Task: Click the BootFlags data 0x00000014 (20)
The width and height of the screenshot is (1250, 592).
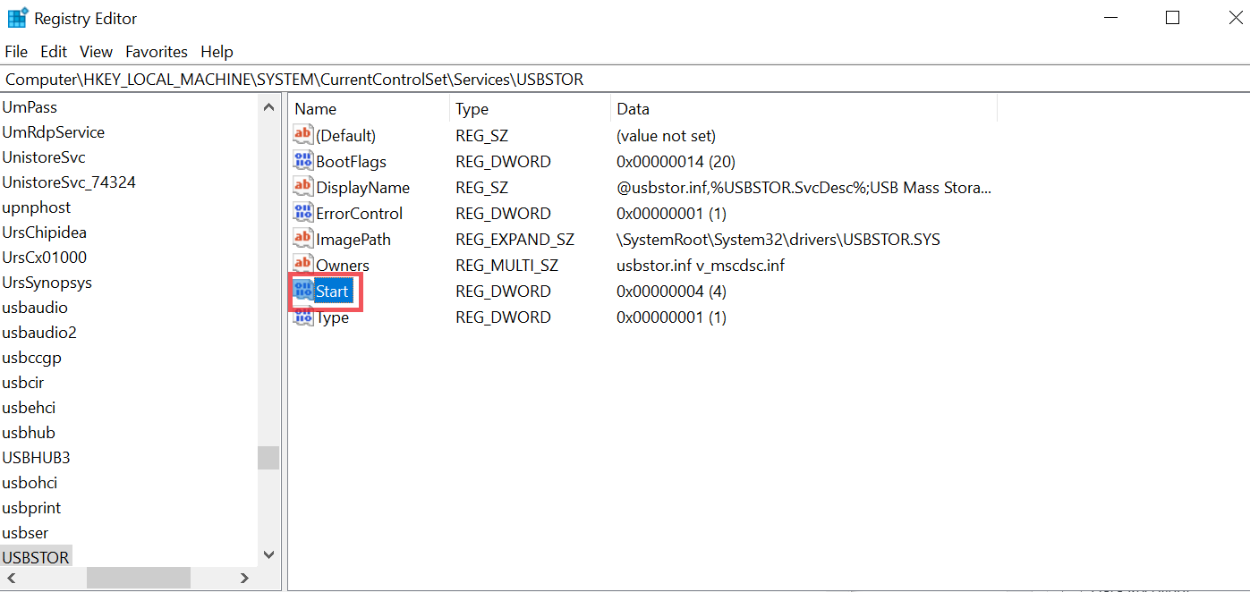Action: tap(676, 162)
